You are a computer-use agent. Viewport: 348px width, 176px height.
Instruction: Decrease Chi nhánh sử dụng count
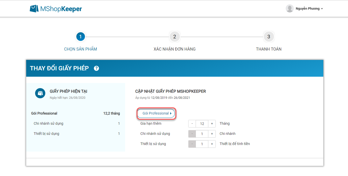(x=192, y=134)
